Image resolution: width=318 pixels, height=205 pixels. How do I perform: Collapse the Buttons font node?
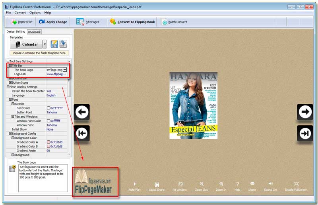[x=13, y=103]
